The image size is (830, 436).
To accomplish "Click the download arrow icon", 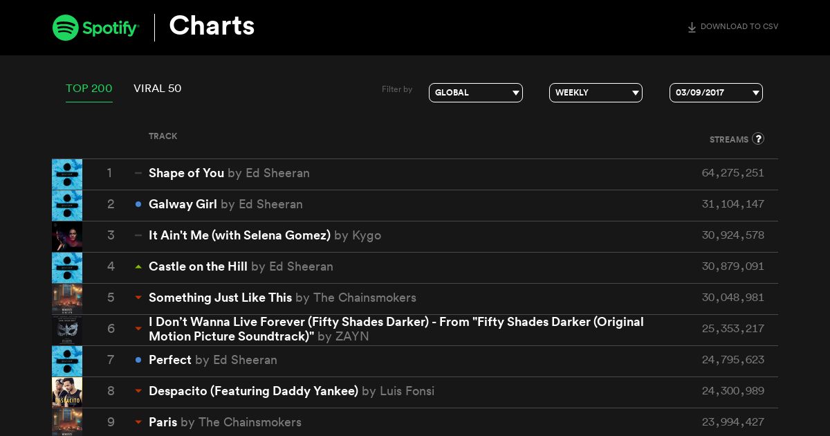I will pyautogui.click(x=692, y=28).
